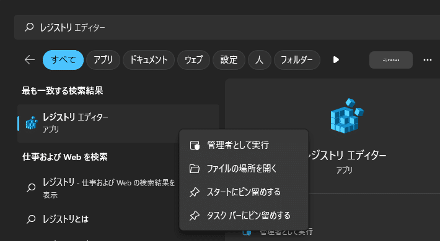Click the search field containing レジストリ エディター
440x241 pixels.
click(x=227, y=27)
